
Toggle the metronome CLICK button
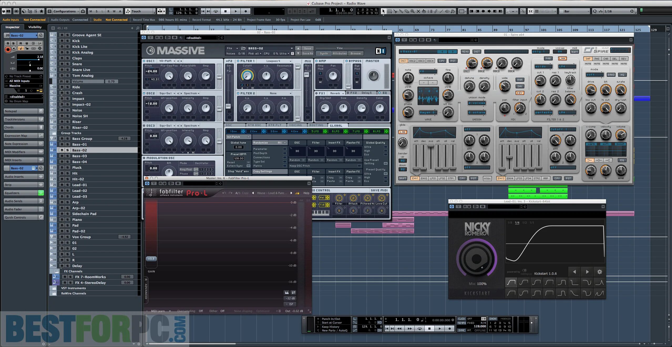click(x=461, y=319)
